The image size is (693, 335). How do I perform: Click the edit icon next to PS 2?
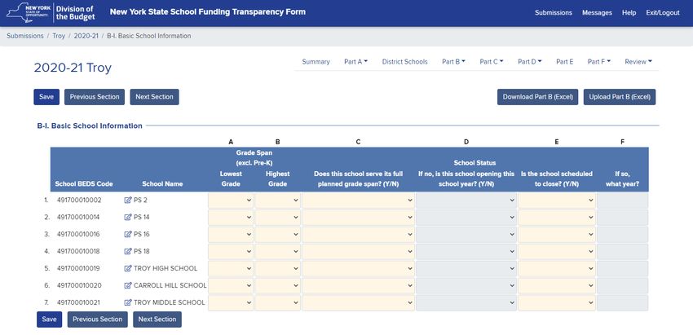pyautogui.click(x=128, y=201)
